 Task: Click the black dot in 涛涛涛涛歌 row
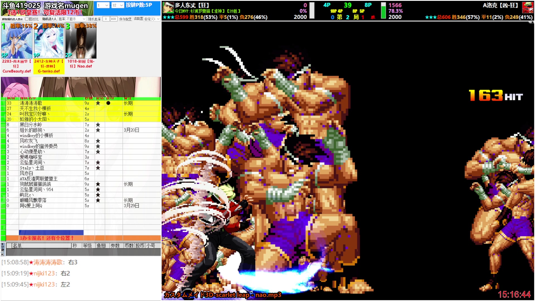[x=108, y=103]
